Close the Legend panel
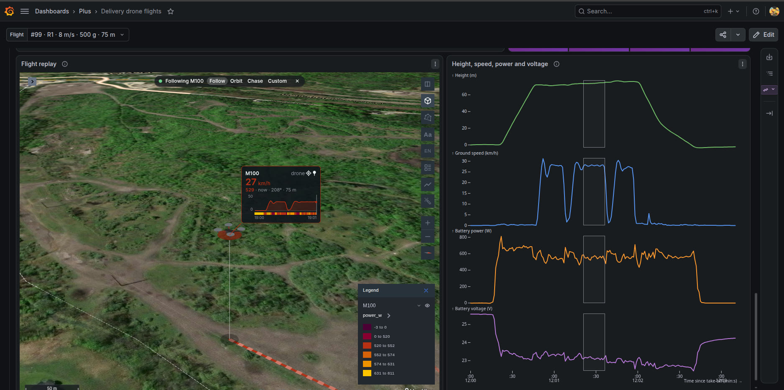Viewport: 784px width, 390px height. (426, 291)
